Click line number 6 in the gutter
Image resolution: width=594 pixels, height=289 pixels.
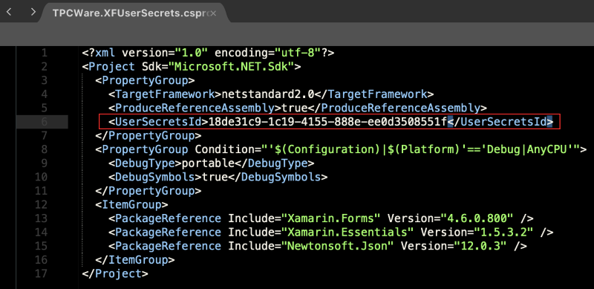point(45,122)
